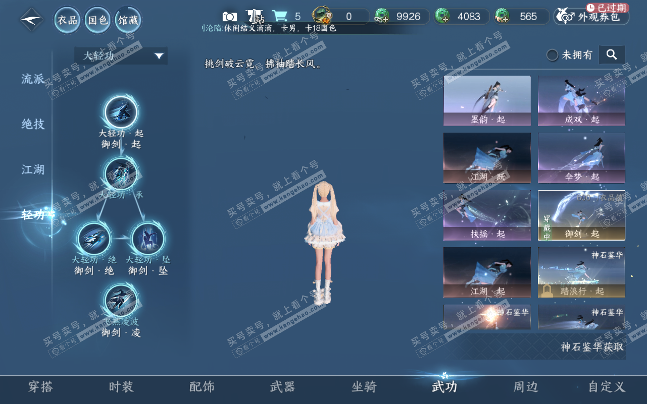Image resolution: width=647 pixels, height=404 pixels.
Task: Click the wardrobe icon beside the camera
Action: pyautogui.click(x=254, y=16)
